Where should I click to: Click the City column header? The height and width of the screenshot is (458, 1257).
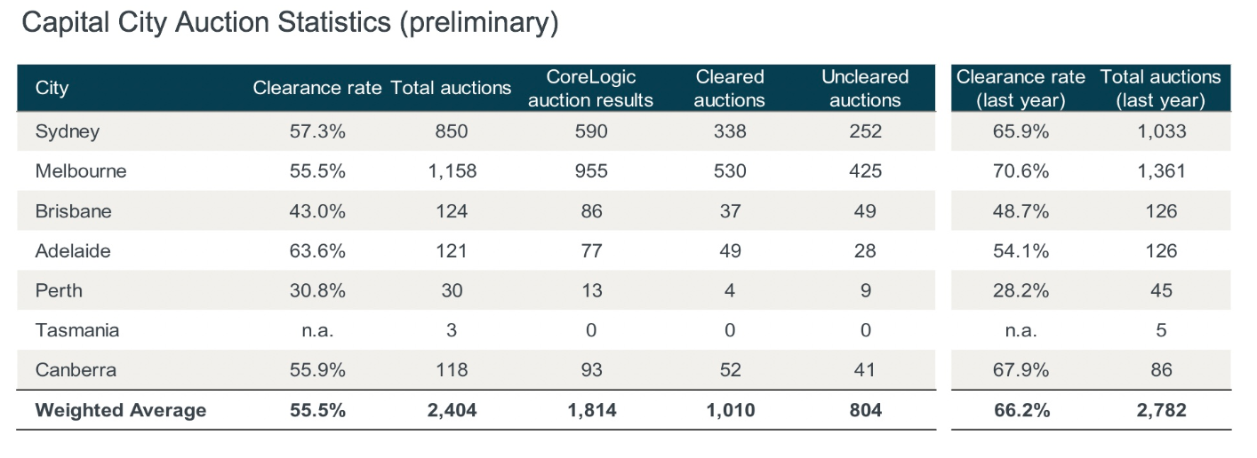(x=52, y=88)
